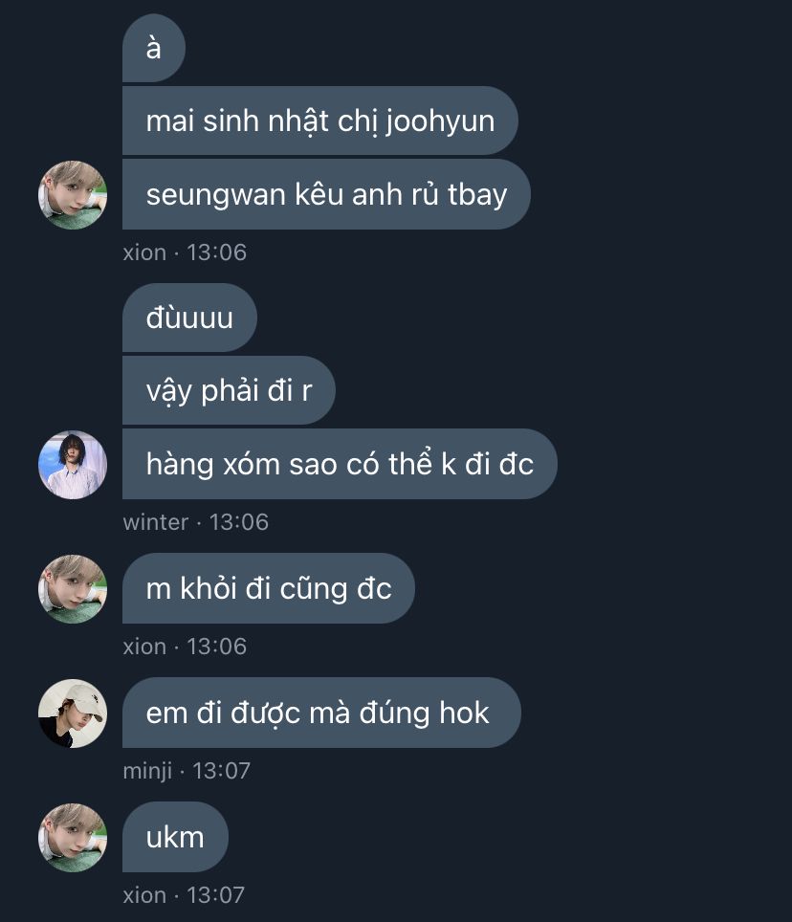Viewport: 792px width, 922px height.
Task: Select the 'ukm' reply bubble
Action: [175, 837]
